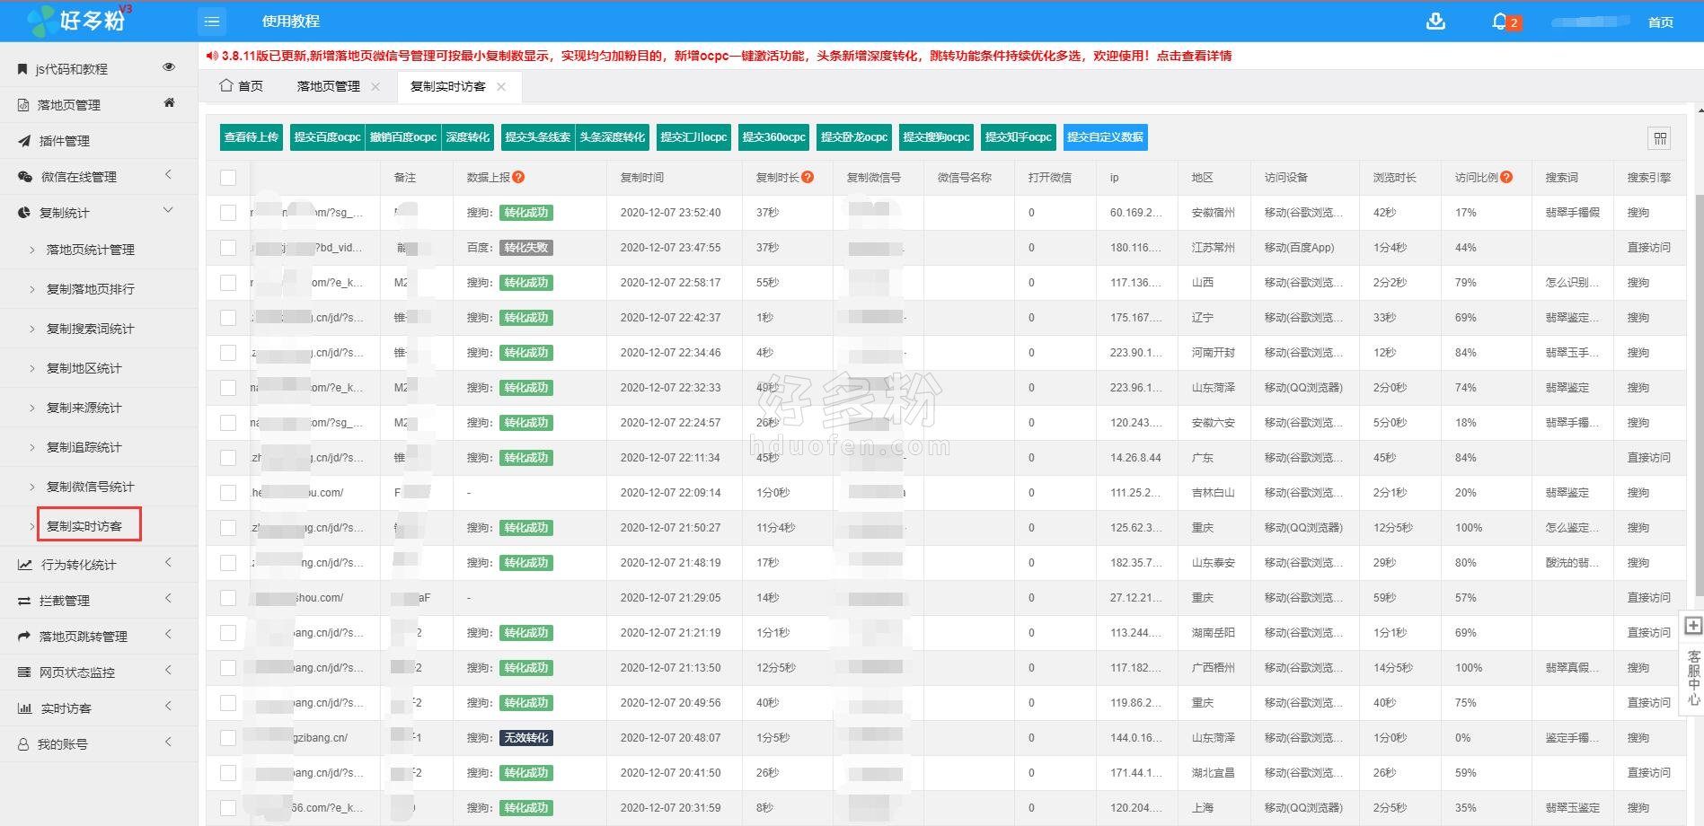1704x826 pixels.
Task: Check the row checkbox for 2020-12-07 23:47:55
Action: click(x=228, y=248)
